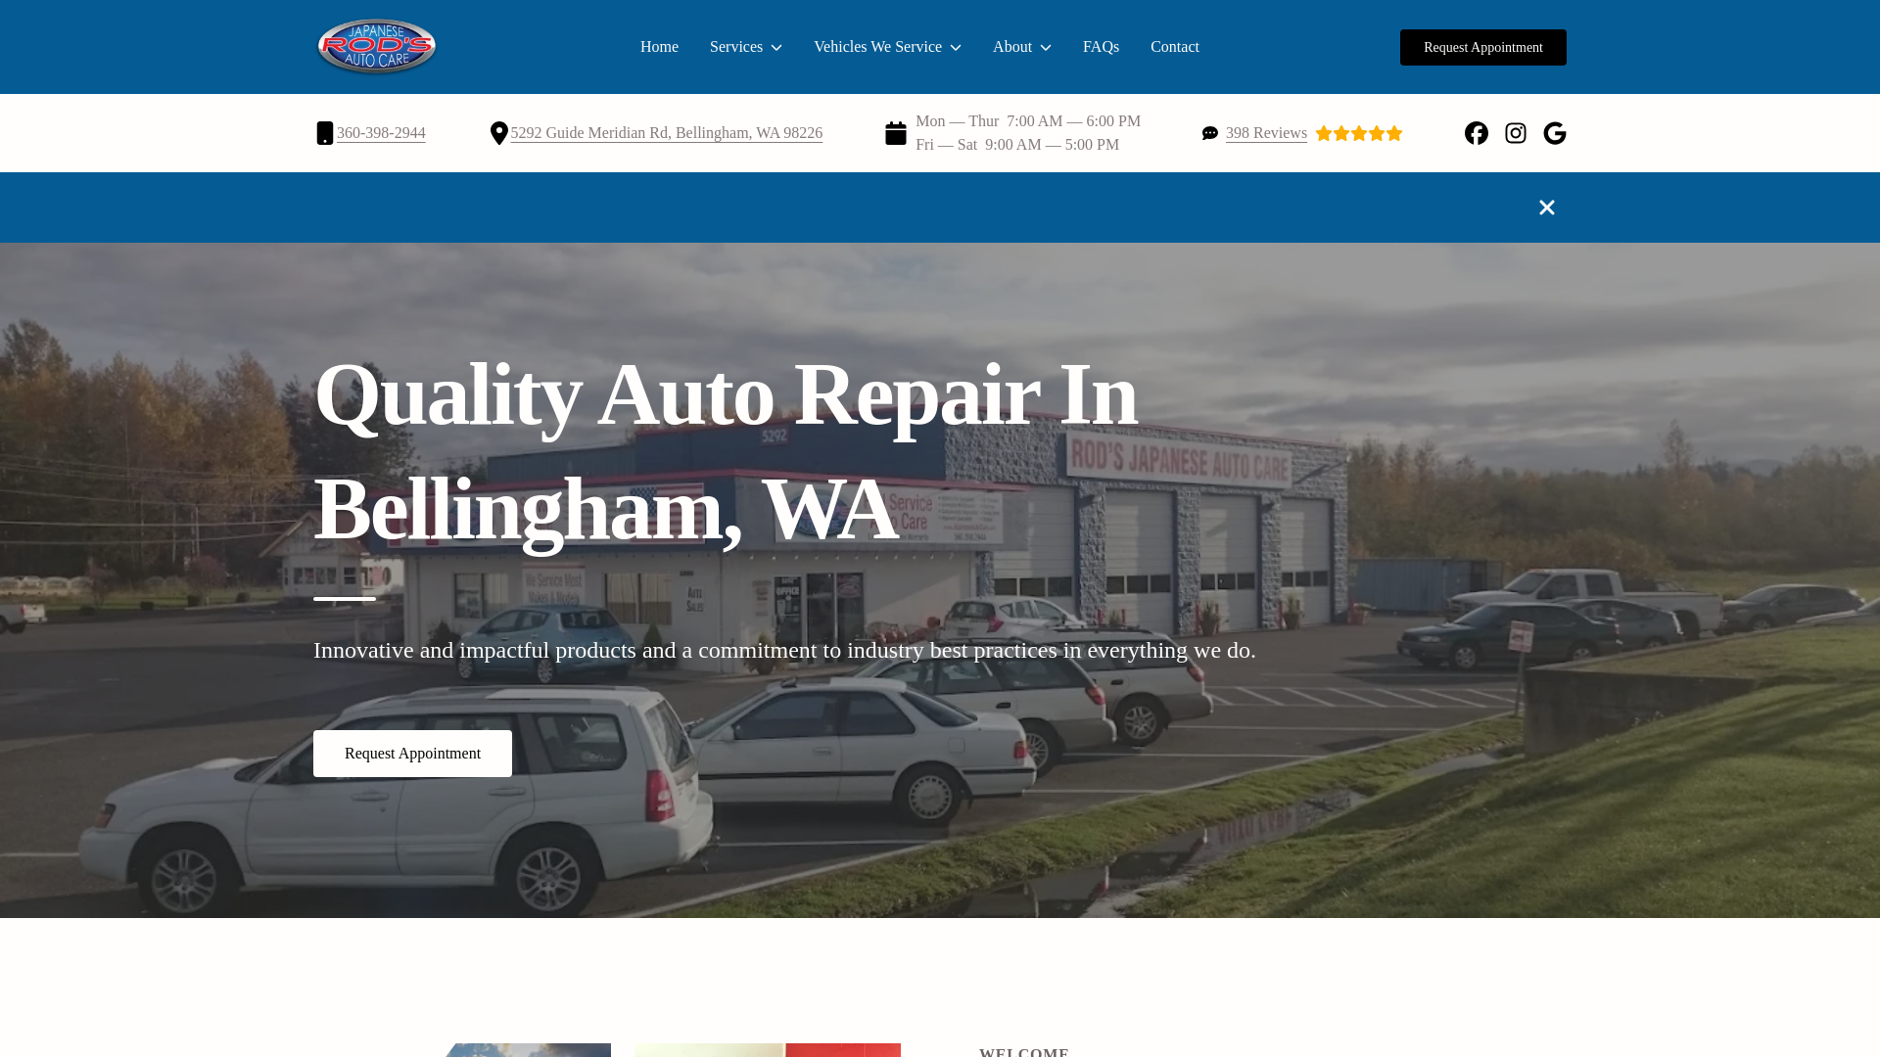
Task: Expand the Services dropdown menu
Action: [x=746, y=47]
